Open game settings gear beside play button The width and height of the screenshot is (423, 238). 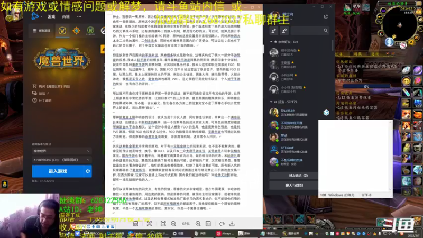(x=88, y=171)
